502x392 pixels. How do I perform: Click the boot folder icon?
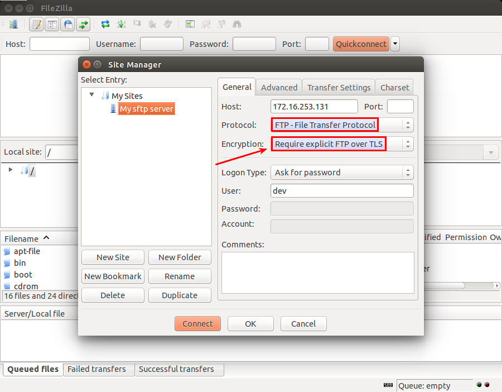7,275
